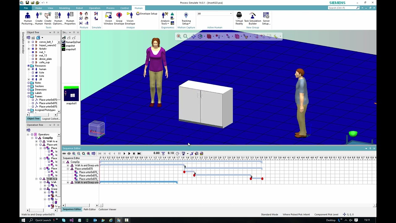Click Play Simulation Forward in the Sequence Editor
The image size is (396, 223).
(x=124, y=153)
